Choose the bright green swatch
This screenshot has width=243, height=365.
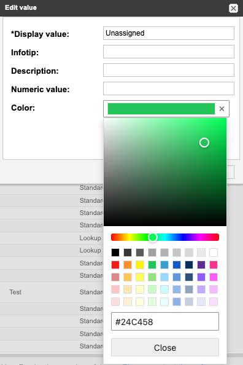pyautogui.click(x=152, y=265)
